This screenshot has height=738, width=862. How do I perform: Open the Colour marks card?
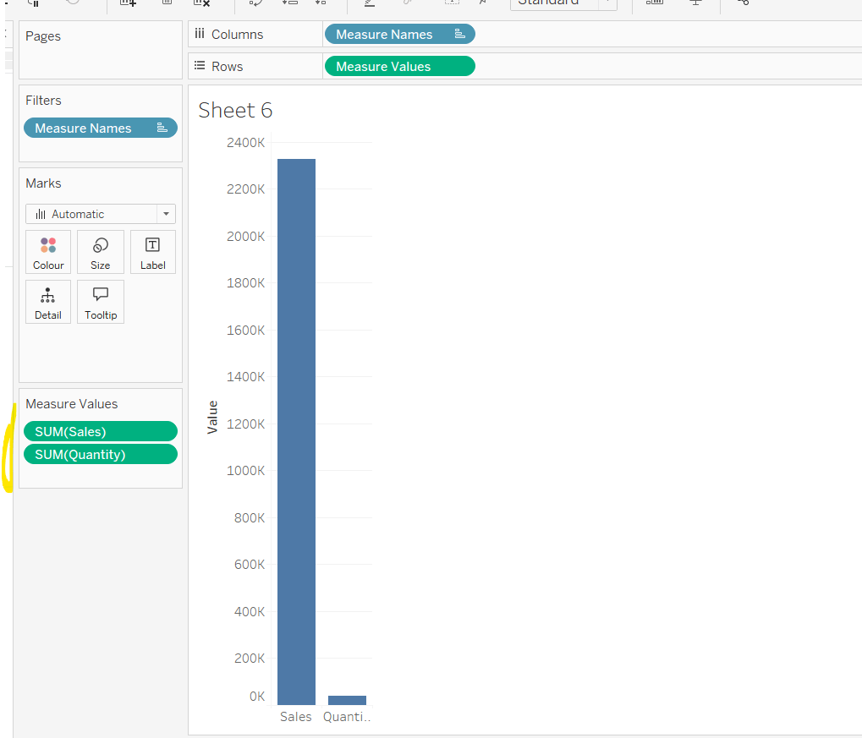click(48, 252)
